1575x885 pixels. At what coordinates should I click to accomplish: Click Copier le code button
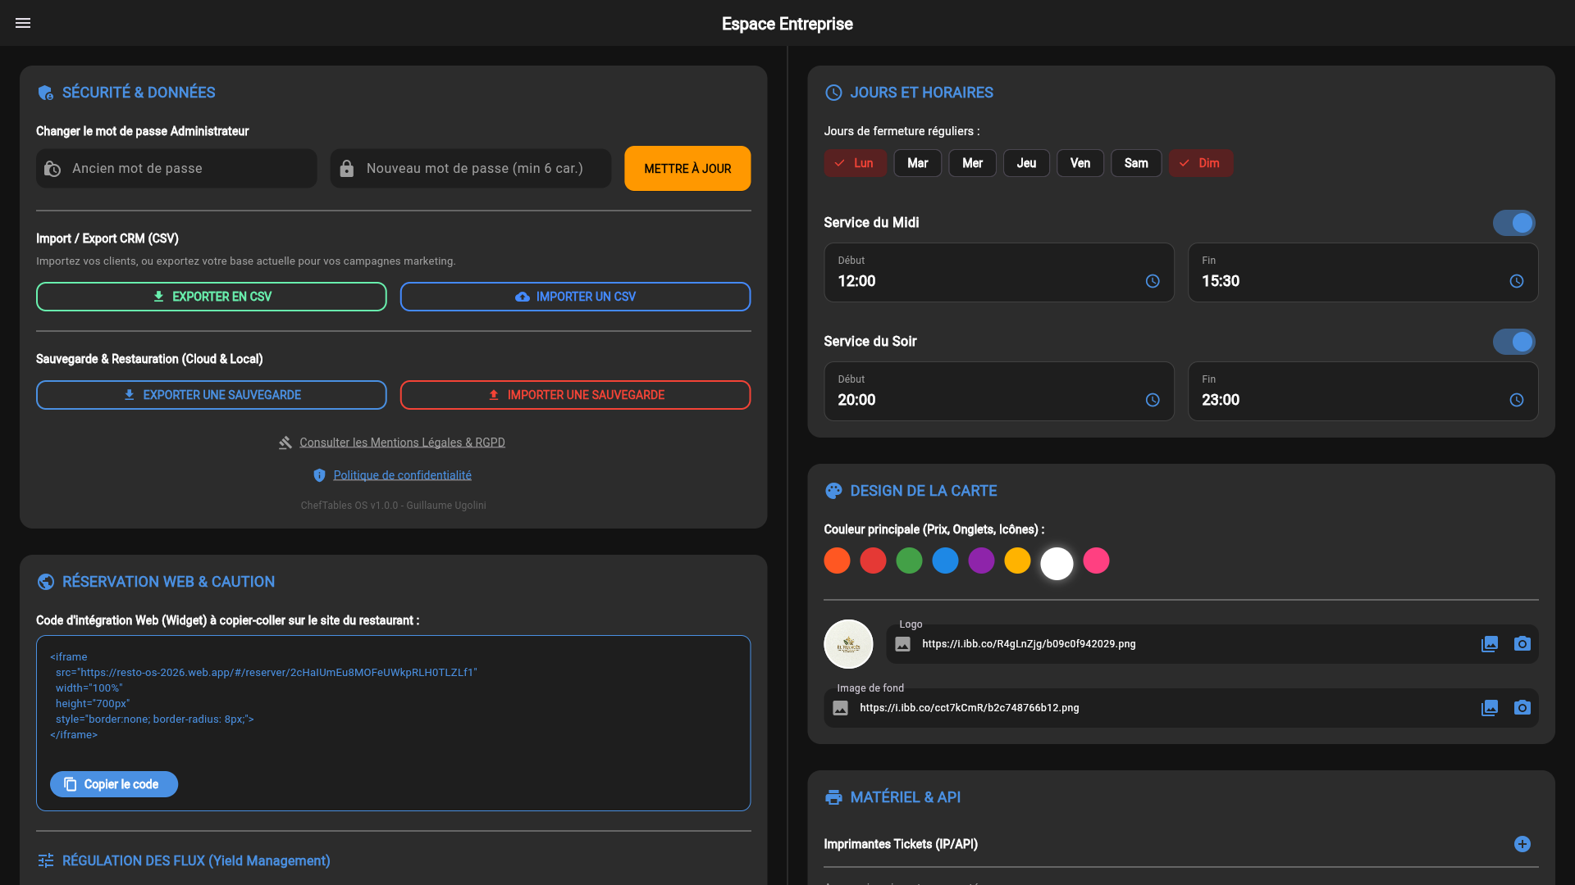coord(114,784)
